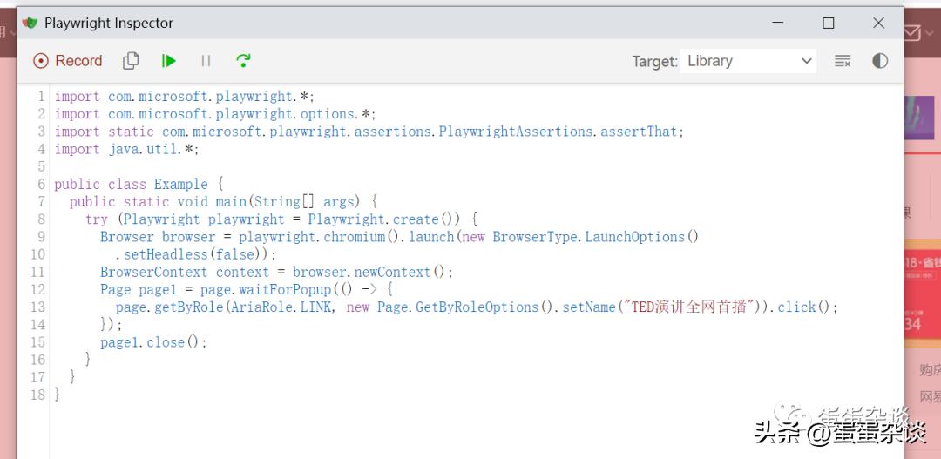Maximize the Playwright Inspector window
941x459 pixels.
pos(828,24)
